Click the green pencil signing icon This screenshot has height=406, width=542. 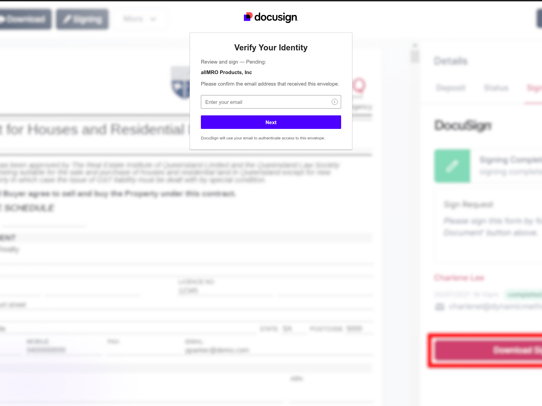[x=452, y=166]
